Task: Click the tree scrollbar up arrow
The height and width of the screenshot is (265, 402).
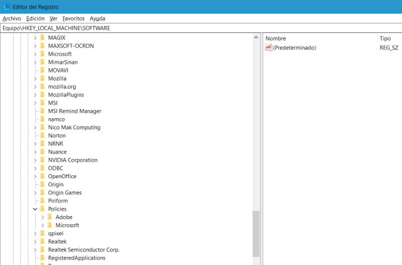Action: tap(256, 37)
